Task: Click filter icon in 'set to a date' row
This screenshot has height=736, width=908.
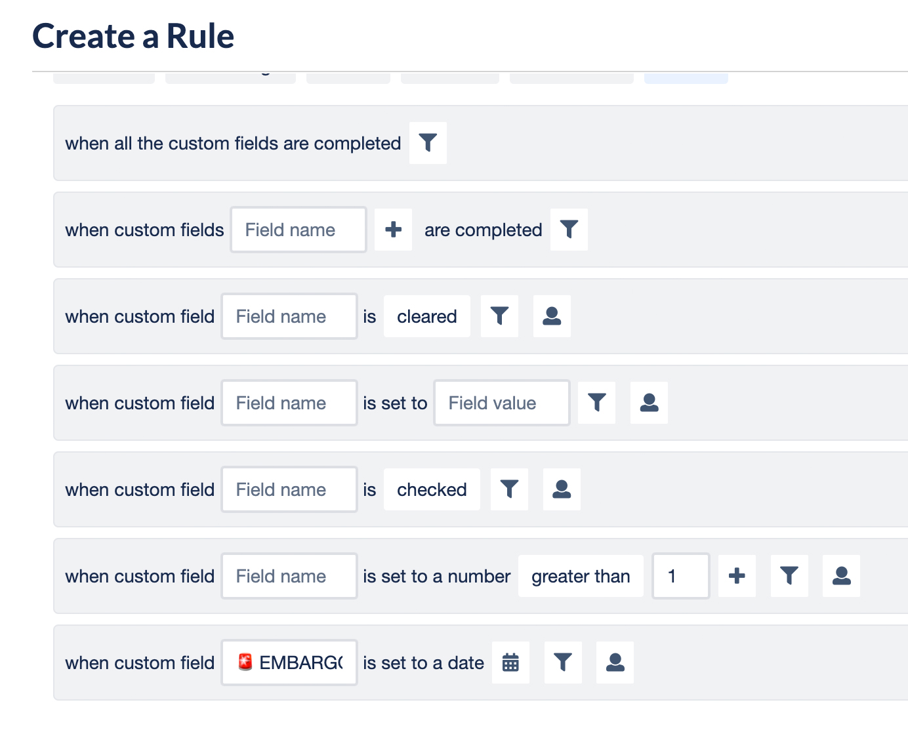Action: point(563,663)
